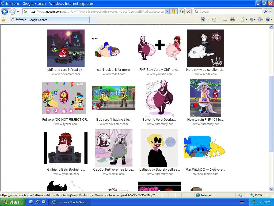
Task: Go back using the Back arrow button
Action: pyautogui.click(x=5, y=12)
